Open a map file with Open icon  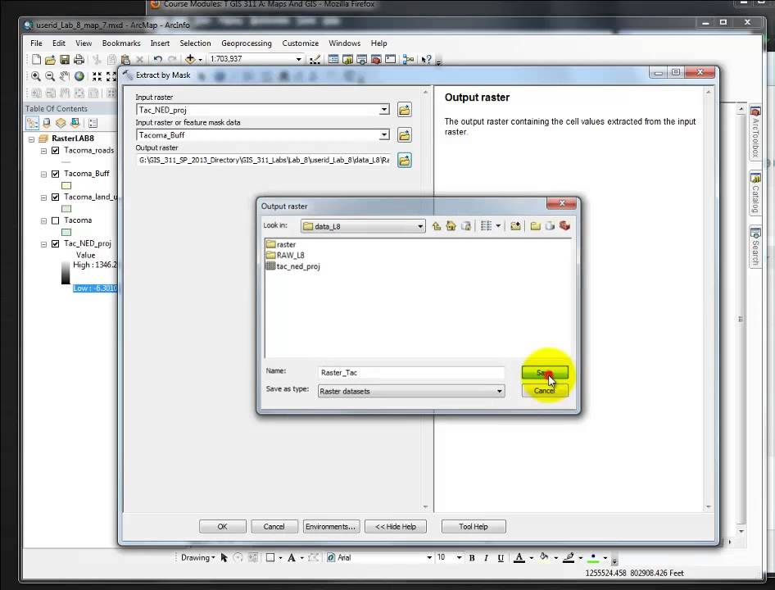pyautogui.click(x=50, y=60)
